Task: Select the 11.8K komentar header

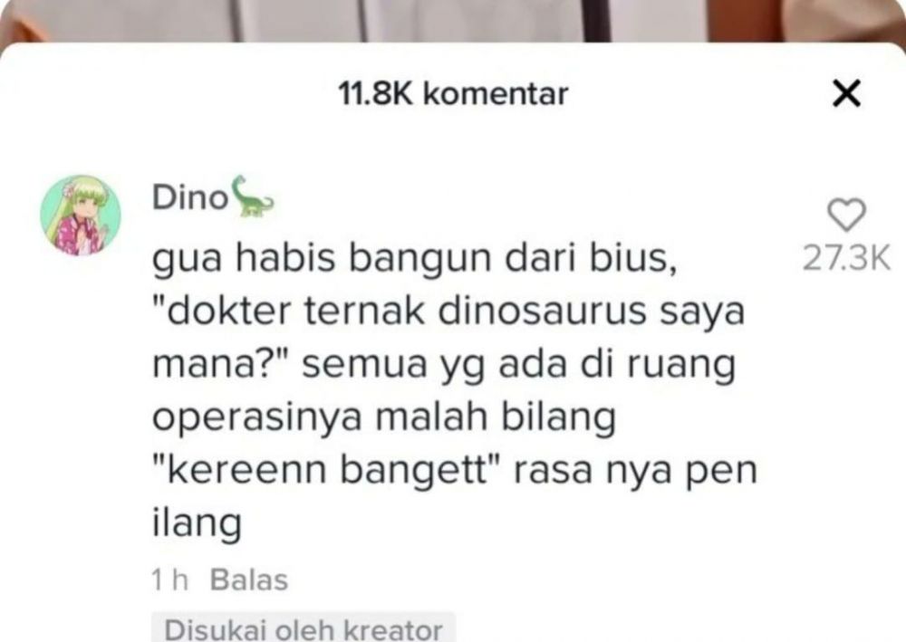Action: 453,94
